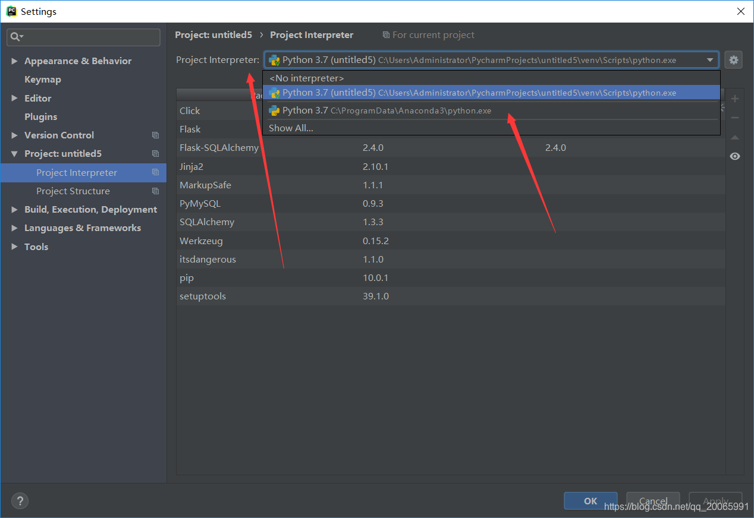Close the Project Interpreter dropdown arrow
The height and width of the screenshot is (518, 754).
(x=710, y=60)
